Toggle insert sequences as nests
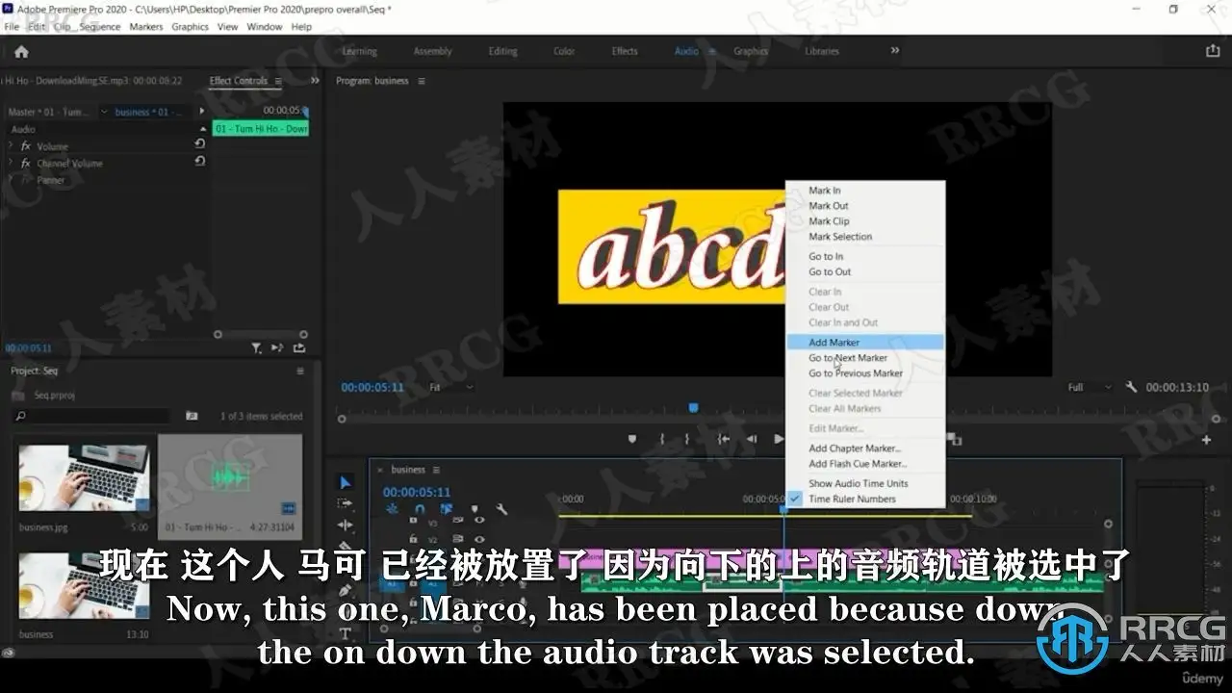Viewport: 1232px width, 693px height. click(x=393, y=509)
